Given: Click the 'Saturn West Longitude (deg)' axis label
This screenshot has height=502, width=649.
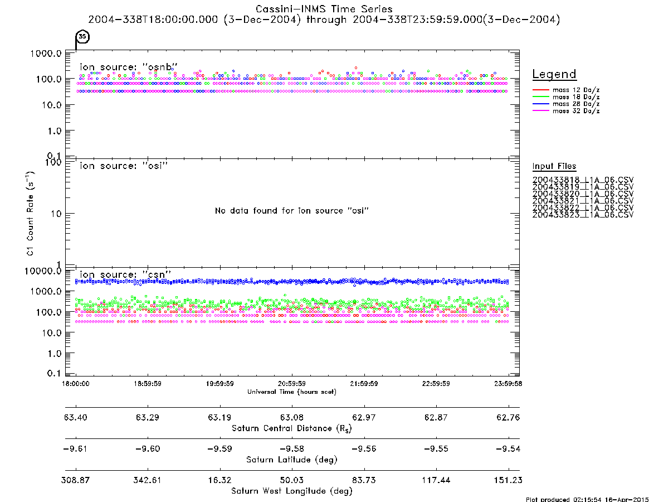Looking at the screenshot, I should pos(292,491).
